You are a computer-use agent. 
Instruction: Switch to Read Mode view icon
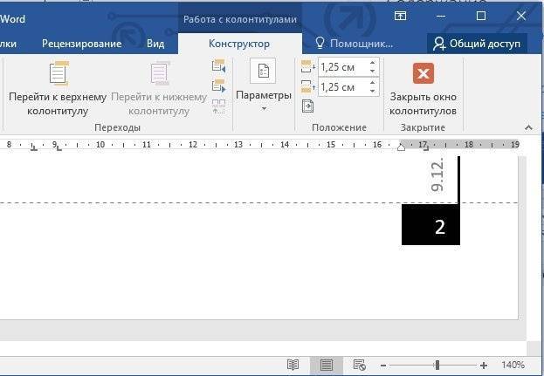click(x=293, y=365)
